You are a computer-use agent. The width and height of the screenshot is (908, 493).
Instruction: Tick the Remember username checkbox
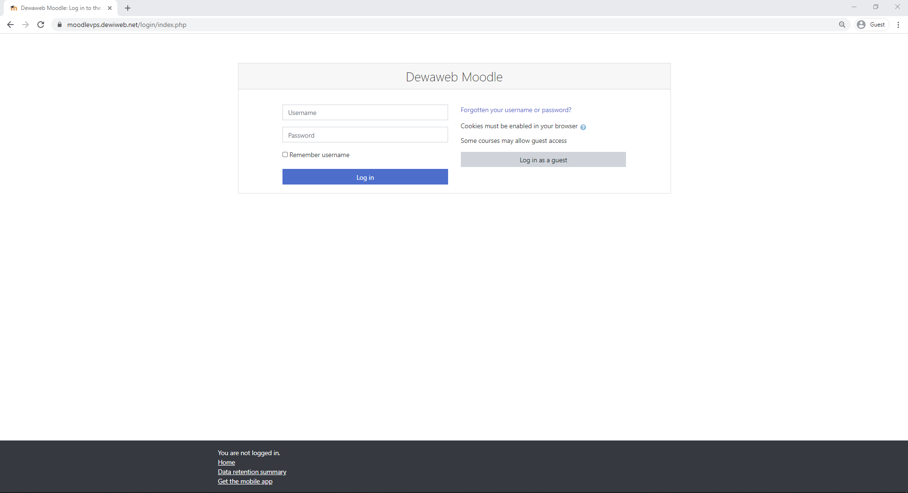coord(285,155)
